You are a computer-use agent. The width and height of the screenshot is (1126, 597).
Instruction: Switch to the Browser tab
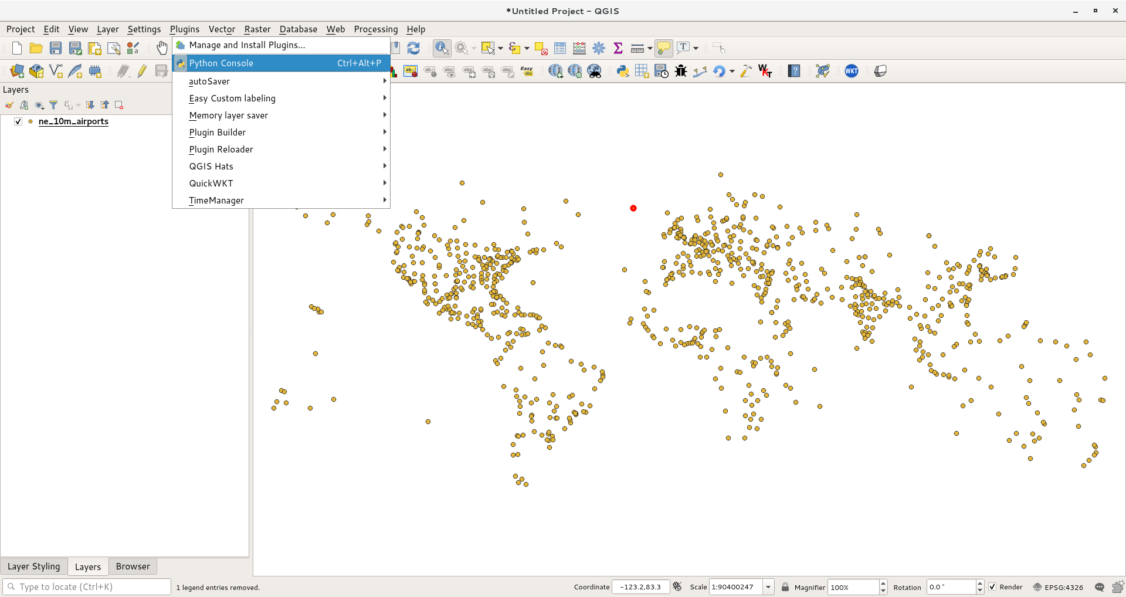pyautogui.click(x=133, y=566)
